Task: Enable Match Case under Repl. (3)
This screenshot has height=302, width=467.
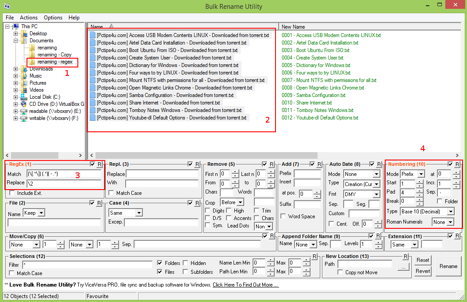Action: pyautogui.click(x=111, y=193)
